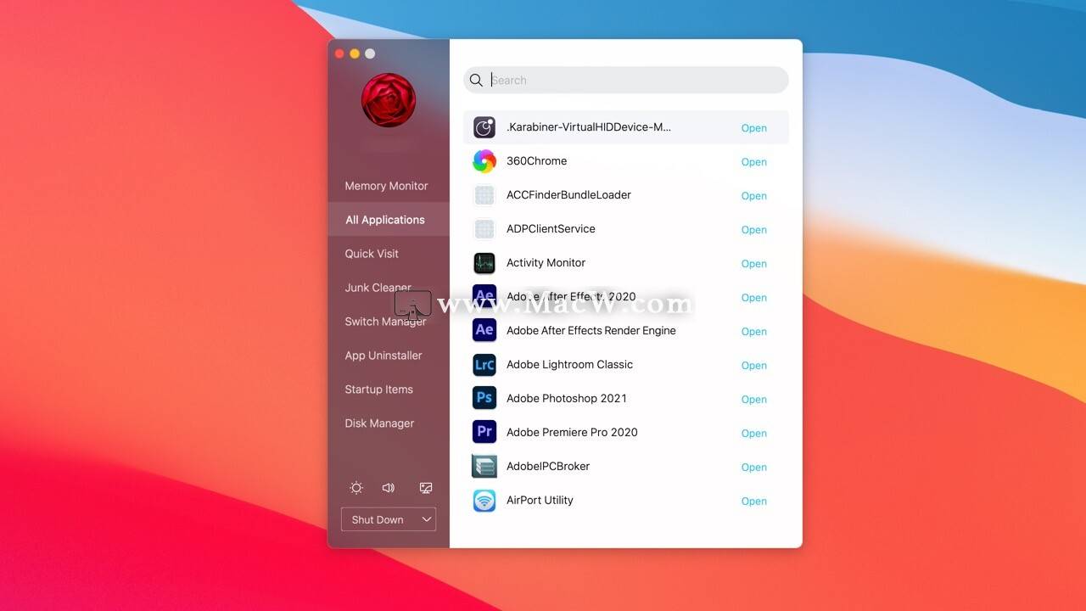Click the Karabiner-VirtualHIDDevice app icon
The image size is (1086, 611).
484,127
